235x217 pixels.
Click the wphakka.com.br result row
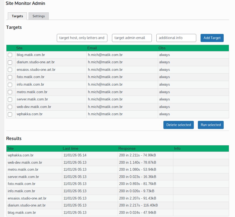point(21,155)
